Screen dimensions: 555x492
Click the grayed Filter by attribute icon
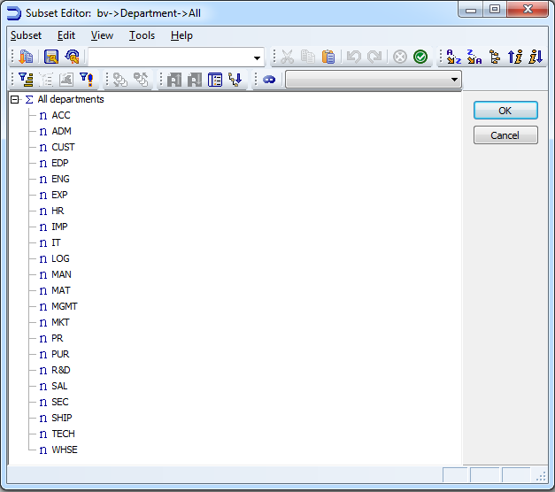46,80
